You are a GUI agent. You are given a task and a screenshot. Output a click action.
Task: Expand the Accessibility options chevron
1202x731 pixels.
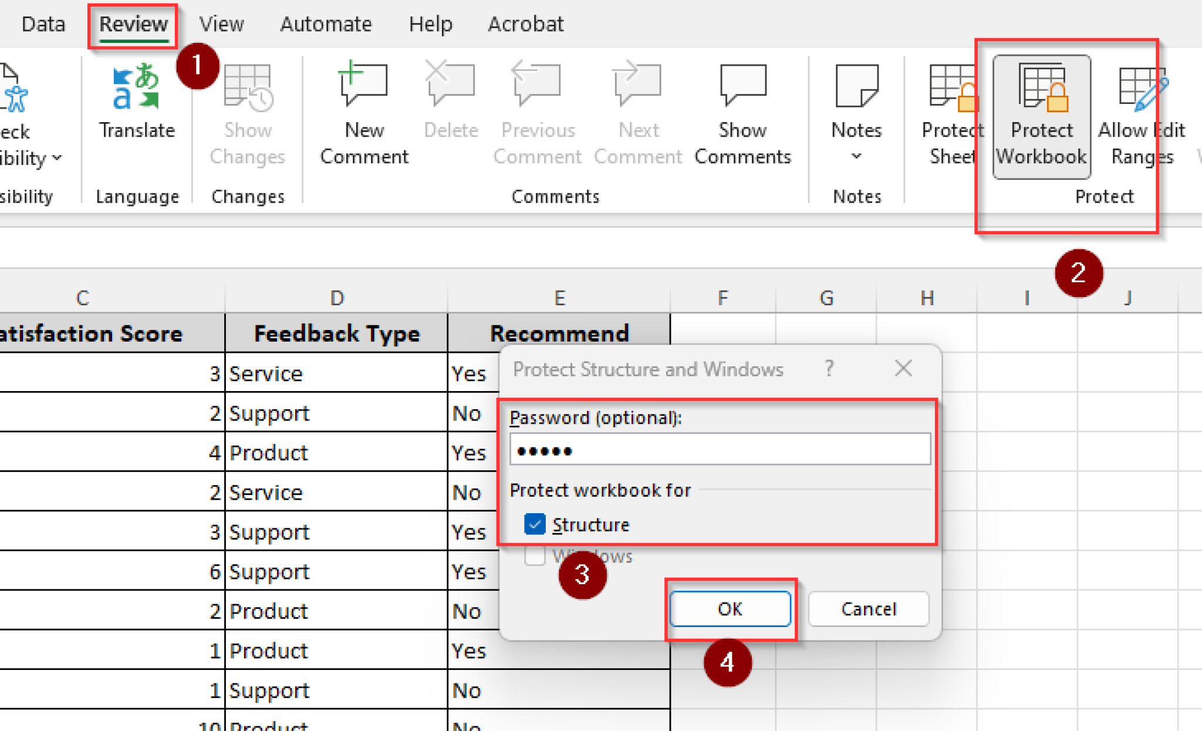click(56, 157)
